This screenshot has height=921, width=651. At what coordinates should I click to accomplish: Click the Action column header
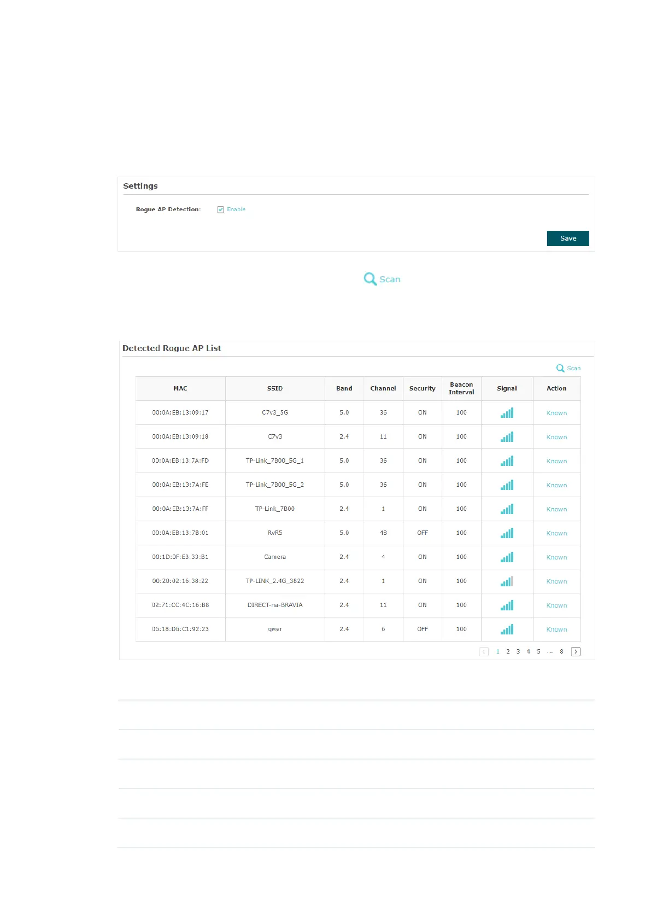556,388
